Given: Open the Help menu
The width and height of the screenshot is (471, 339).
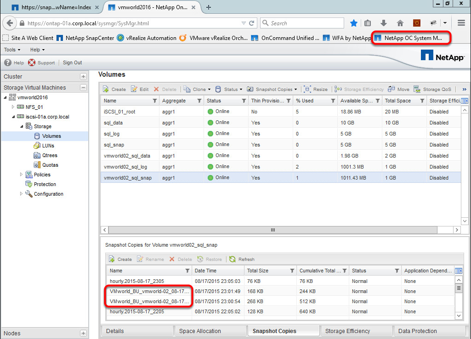Looking at the screenshot, I should click(x=37, y=50).
